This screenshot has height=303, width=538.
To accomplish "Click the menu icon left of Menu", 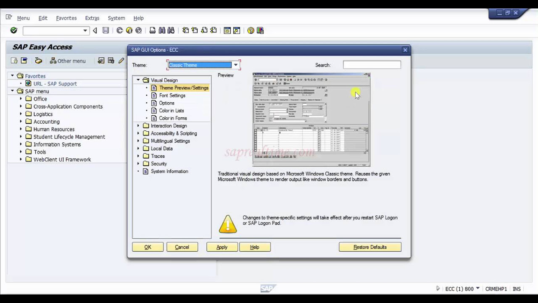I will click(9, 17).
